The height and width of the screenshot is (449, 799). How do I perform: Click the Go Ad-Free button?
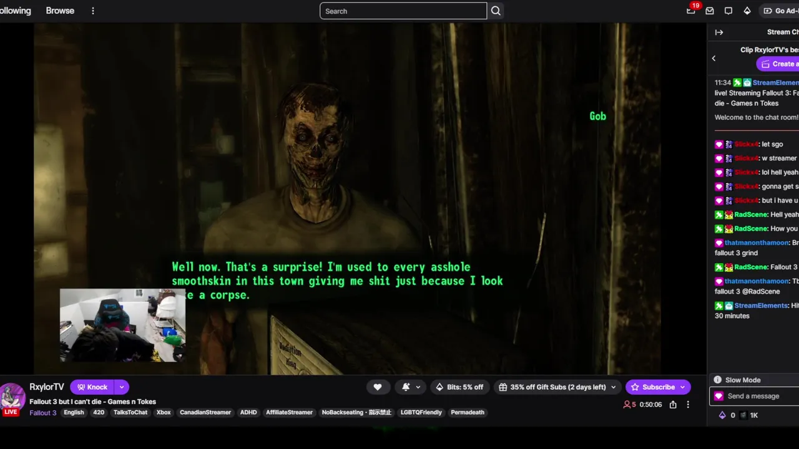coord(780,11)
